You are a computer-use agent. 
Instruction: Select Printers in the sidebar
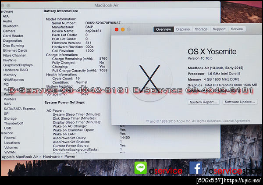[x=10, y=99]
